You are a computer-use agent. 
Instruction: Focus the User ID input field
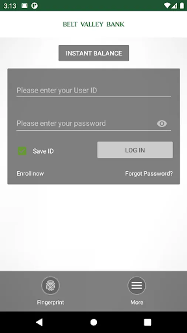click(94, 91)
